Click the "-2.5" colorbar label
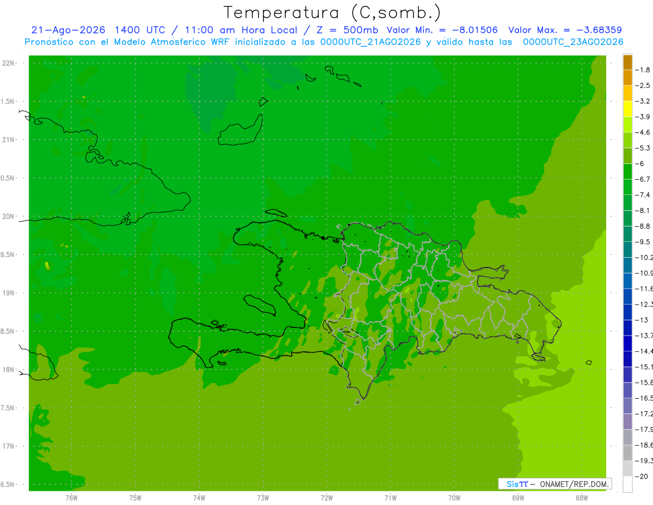The height and width of the screenshot is (505, 653). click(643, 86)
